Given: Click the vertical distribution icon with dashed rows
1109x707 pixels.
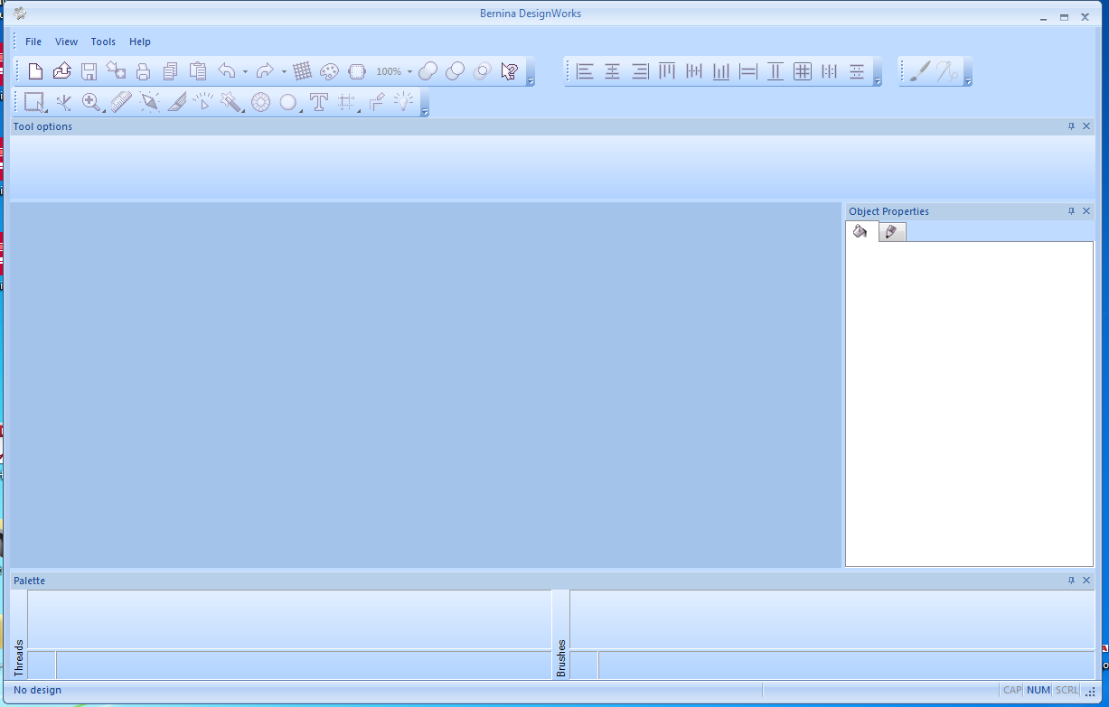Looking at the screenshot, I should click(857, 71).
